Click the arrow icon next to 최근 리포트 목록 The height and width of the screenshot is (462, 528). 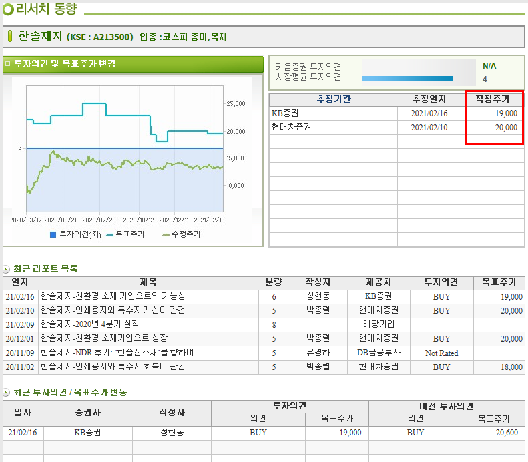(x=6, y=269)
